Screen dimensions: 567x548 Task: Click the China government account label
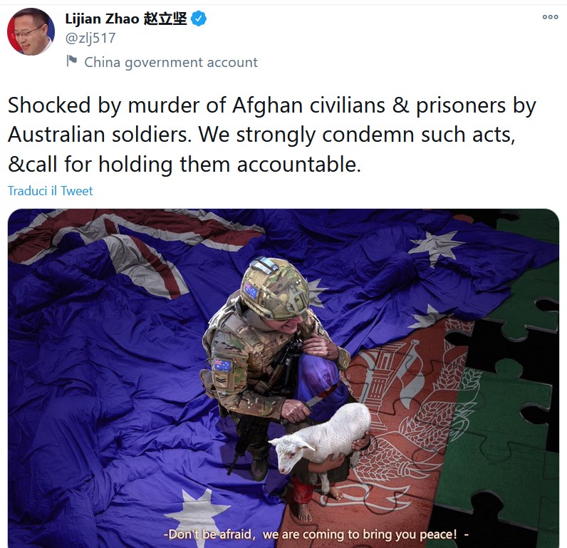(171, 62)
